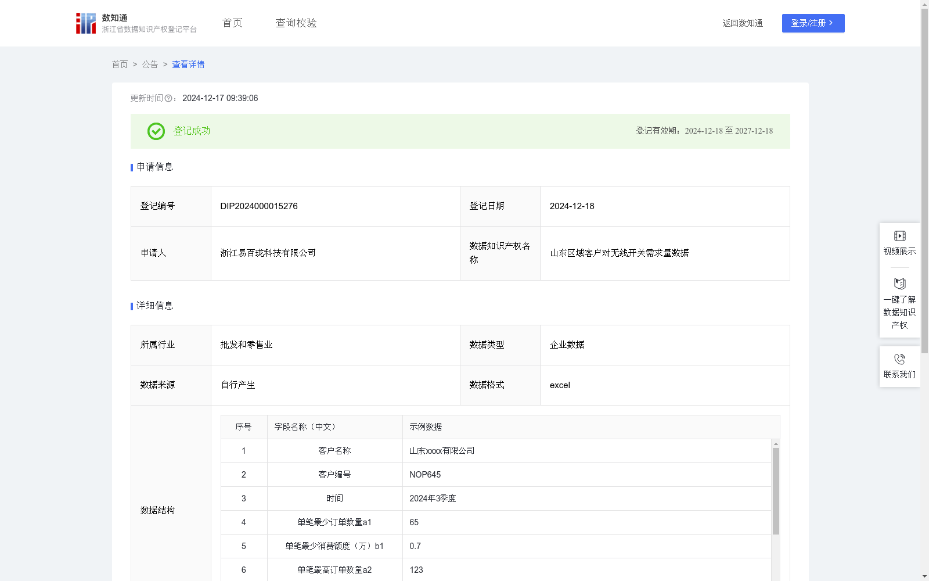Screen dimensions: 929x581
Task: Click registration number DIP2024000015276
Action: (259, 206)
